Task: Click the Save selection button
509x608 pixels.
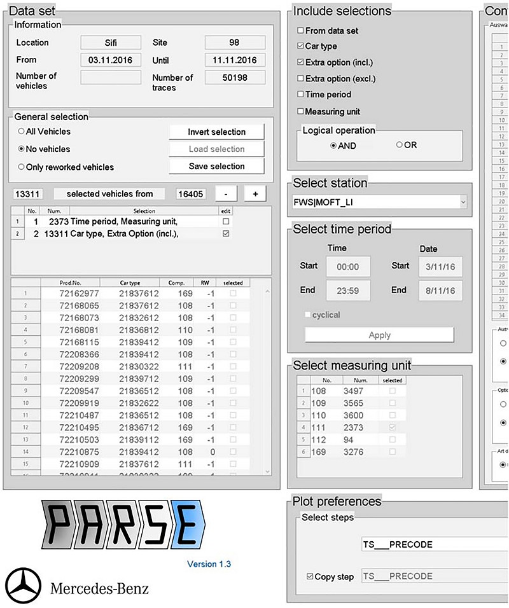Action: 216,166
